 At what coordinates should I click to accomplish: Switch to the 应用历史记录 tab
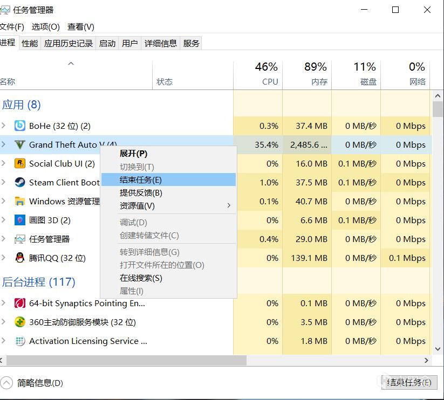[x=68, y=43]
